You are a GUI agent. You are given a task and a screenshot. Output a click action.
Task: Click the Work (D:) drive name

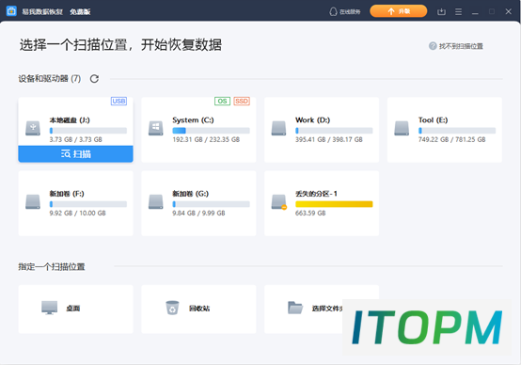[312, 120]
